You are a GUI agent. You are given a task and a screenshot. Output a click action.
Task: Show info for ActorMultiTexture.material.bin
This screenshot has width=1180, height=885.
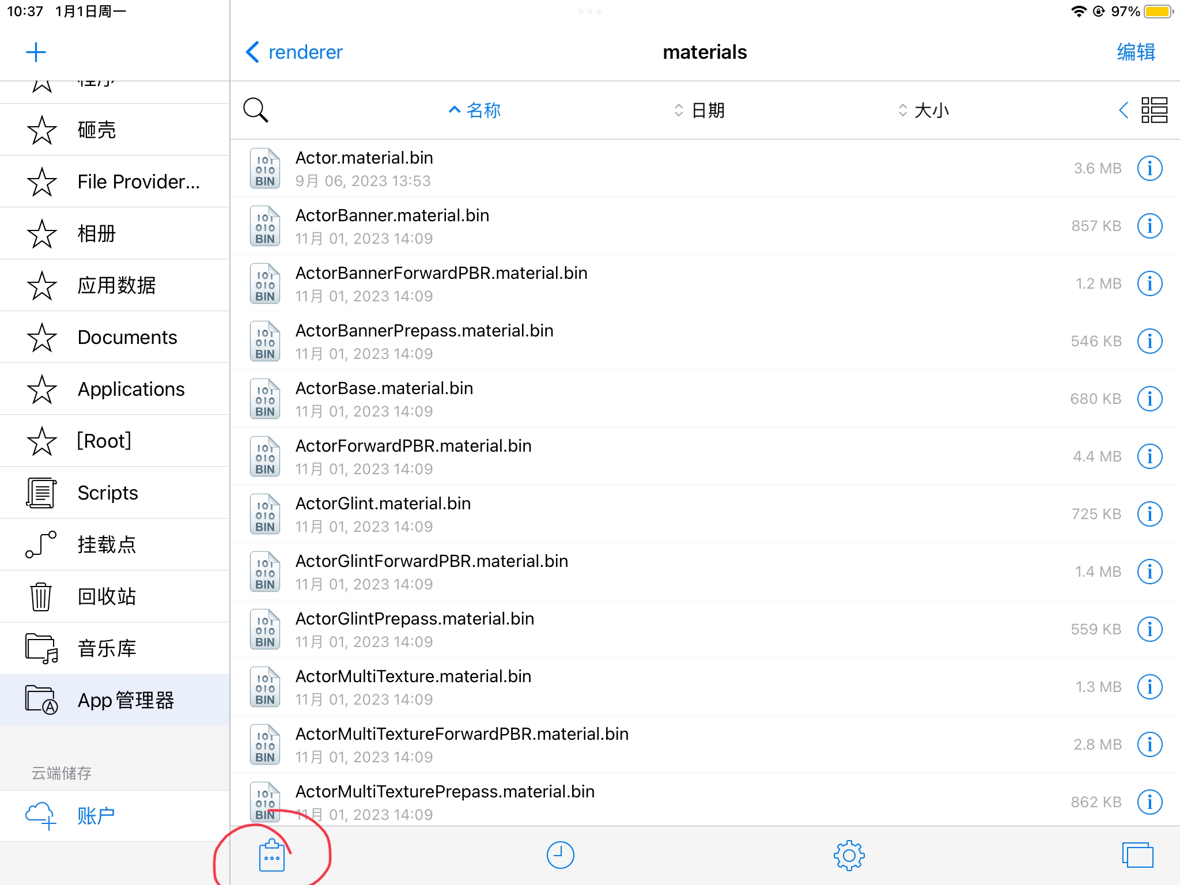point(1149,687)
